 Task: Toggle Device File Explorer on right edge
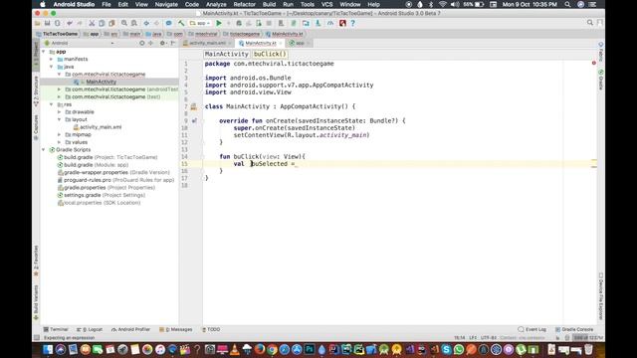tap(601, 296)
